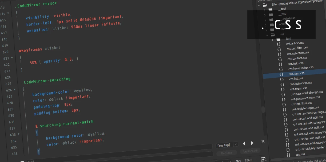Collapse the css folder chevron
326x162 pixels.
267,35
